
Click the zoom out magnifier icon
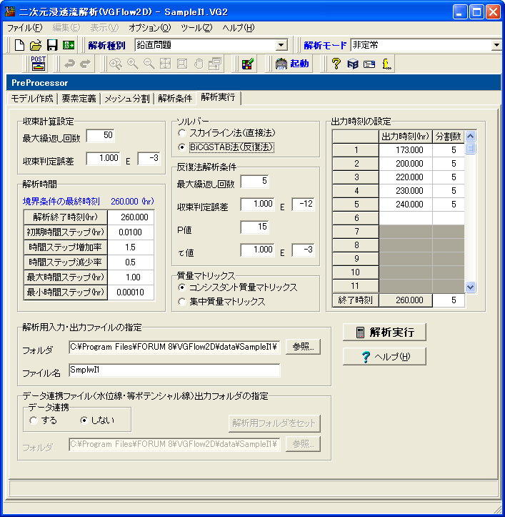(x=149, y=64)
